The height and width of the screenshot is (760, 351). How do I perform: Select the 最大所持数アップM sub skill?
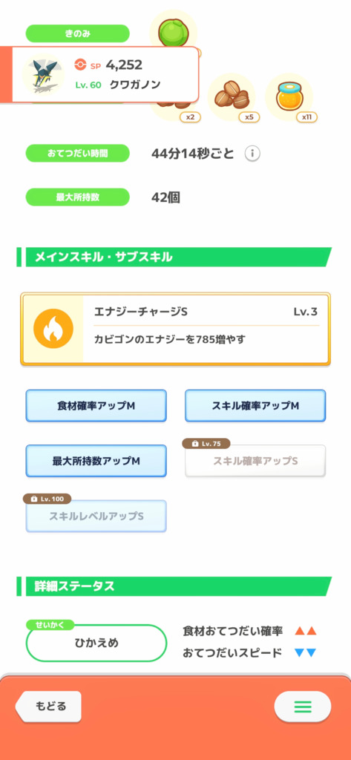tap(96, 461)
